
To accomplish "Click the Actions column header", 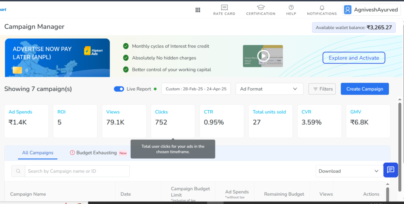I will click(371, 194).
